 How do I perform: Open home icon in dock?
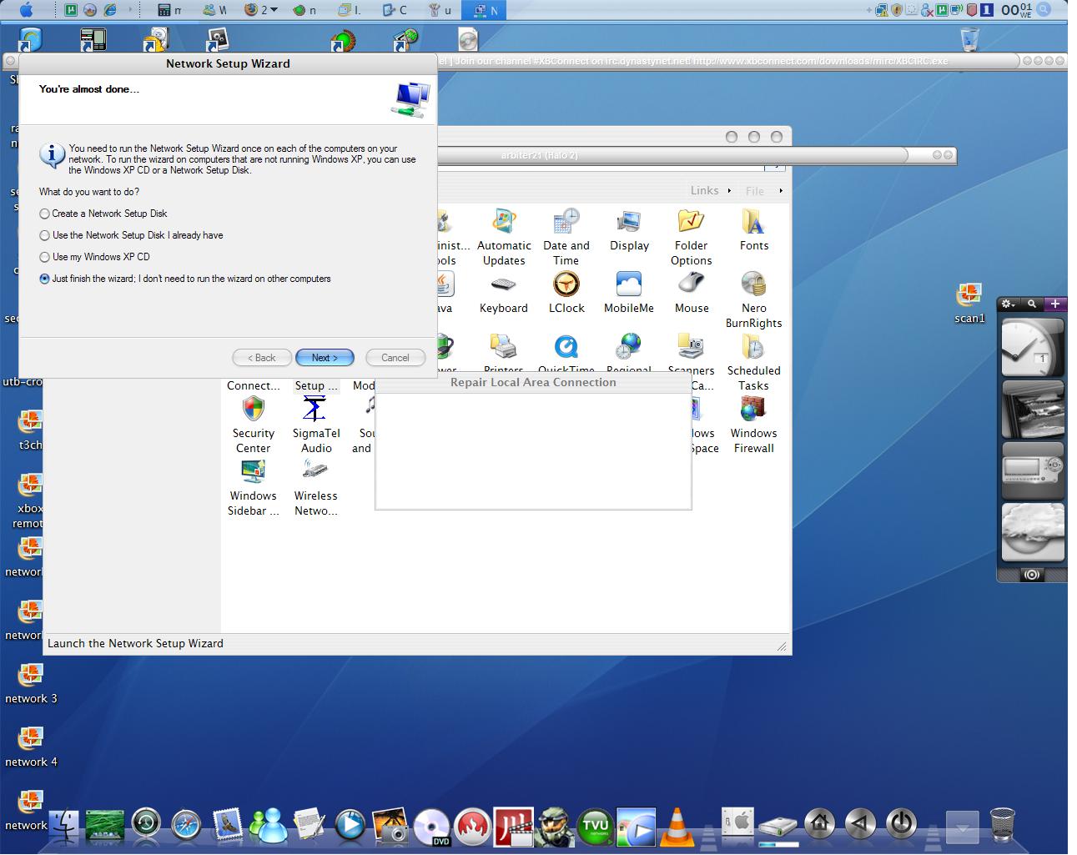pos(820,824)
